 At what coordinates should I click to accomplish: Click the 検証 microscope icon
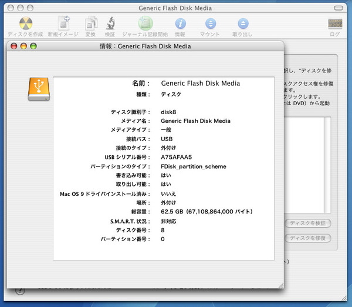tap(110, 24)
